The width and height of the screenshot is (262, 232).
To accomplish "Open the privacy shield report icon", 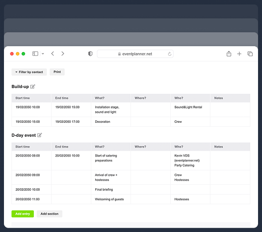I will [90, 54].
